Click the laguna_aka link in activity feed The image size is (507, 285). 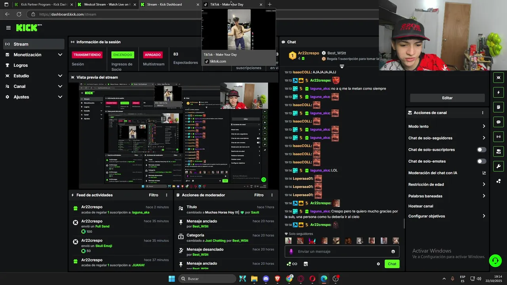tap(141, 213)
